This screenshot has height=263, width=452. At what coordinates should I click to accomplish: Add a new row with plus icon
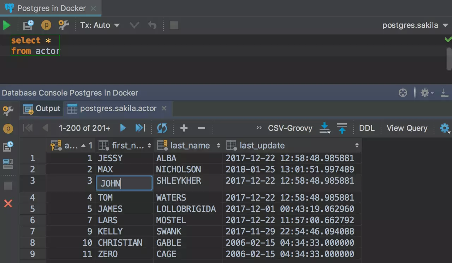[x=184, y=128]
